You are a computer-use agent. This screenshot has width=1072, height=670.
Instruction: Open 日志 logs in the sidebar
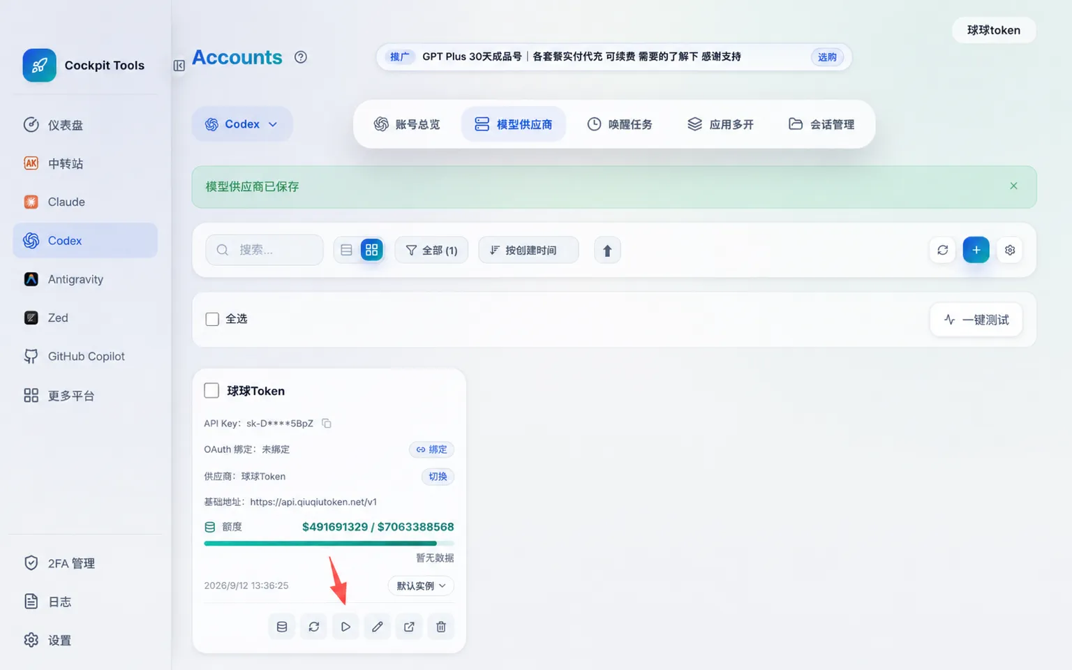point(85,602)
